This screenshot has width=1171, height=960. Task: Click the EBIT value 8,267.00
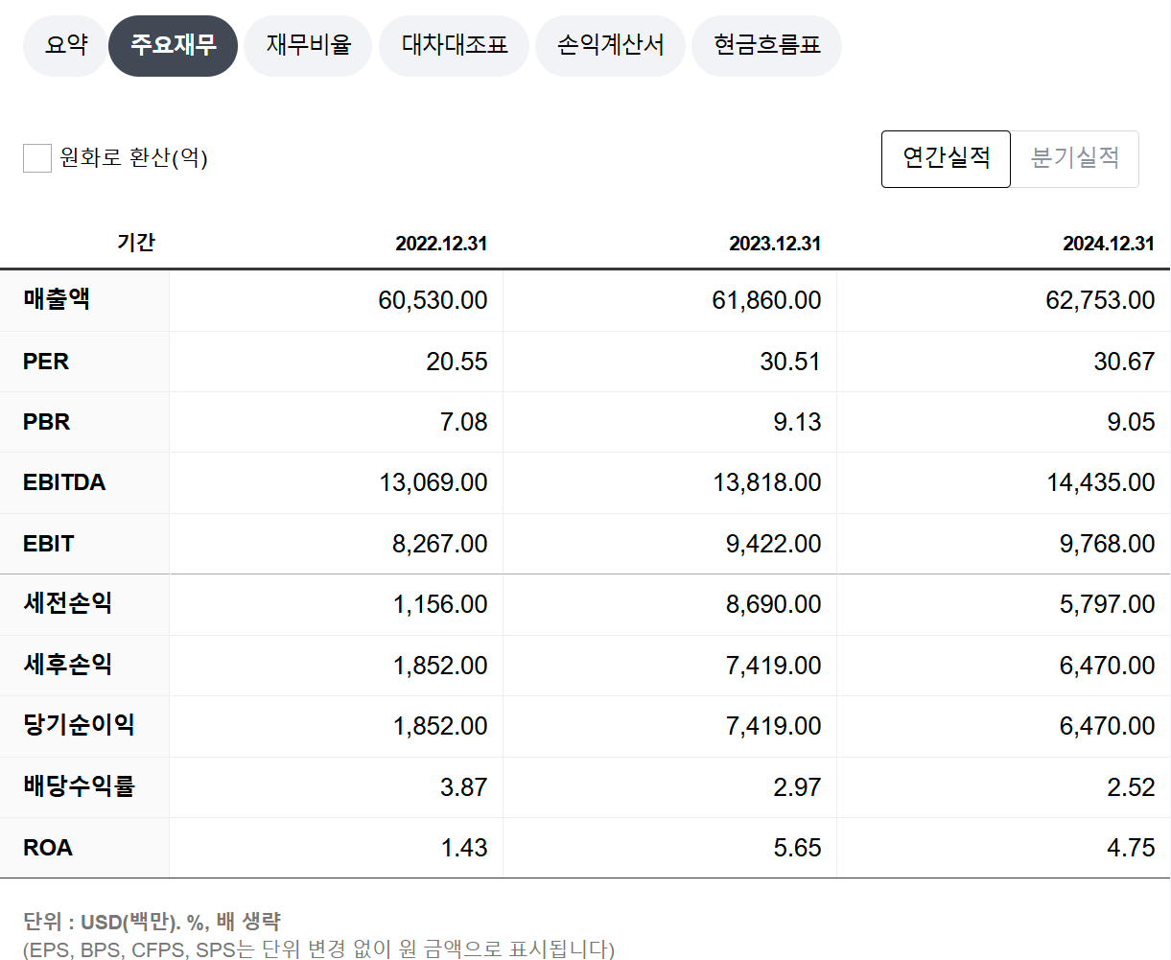coord(439,544)
